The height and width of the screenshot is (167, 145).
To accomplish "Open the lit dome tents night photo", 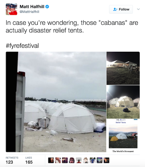I will click(x=123, y=102).
